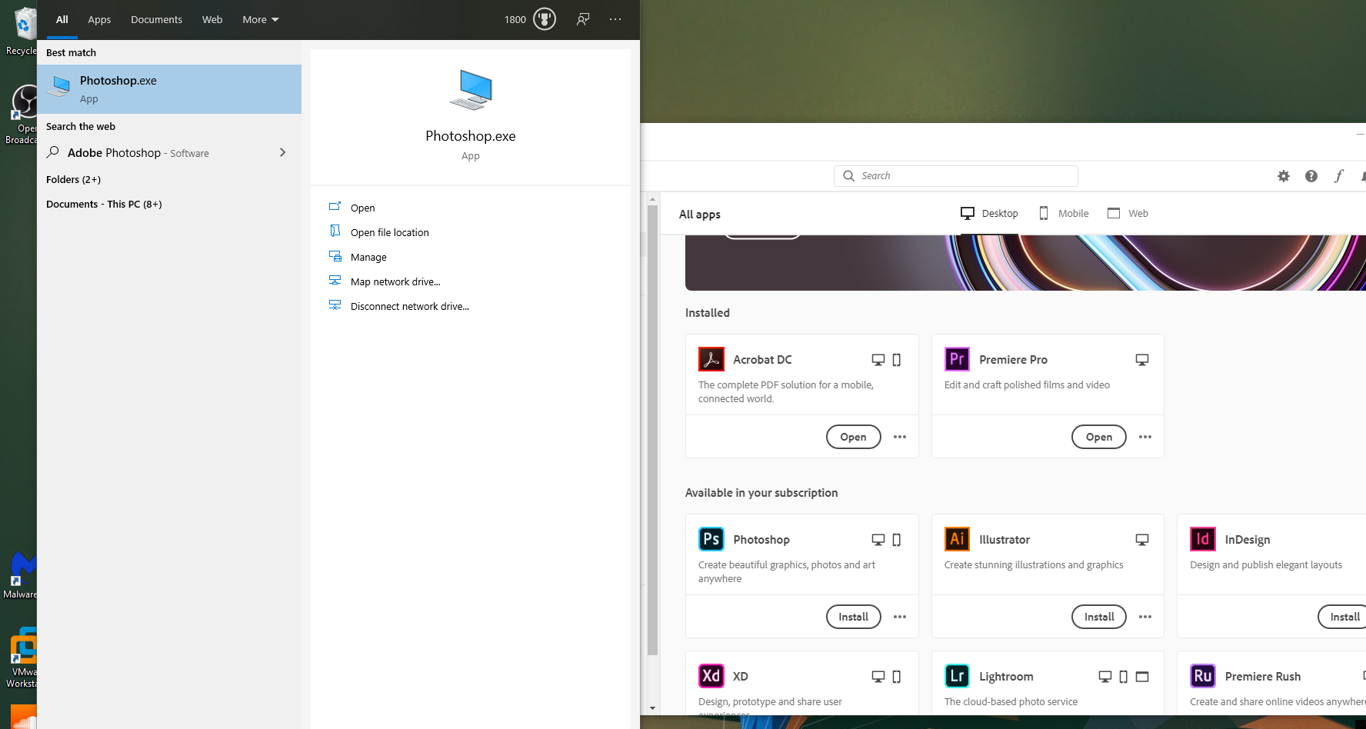Click the Creative Cloud vertical scrollbar
The image size is (1366, 729).
coord(652,431)
